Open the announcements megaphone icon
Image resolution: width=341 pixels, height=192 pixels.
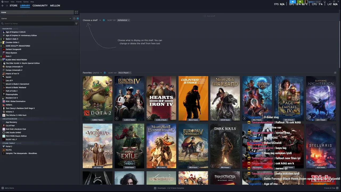293,2
